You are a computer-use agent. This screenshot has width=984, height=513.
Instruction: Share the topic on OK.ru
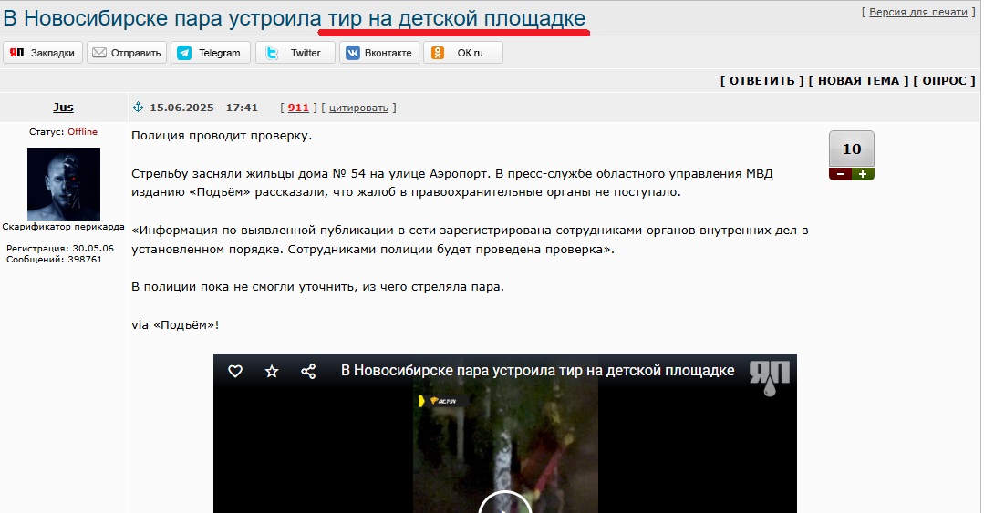tap(463, 53)
